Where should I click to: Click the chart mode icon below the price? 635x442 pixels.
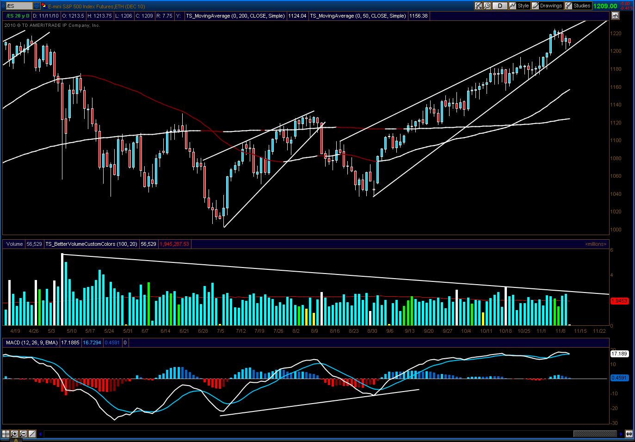[x=615, y=16]
